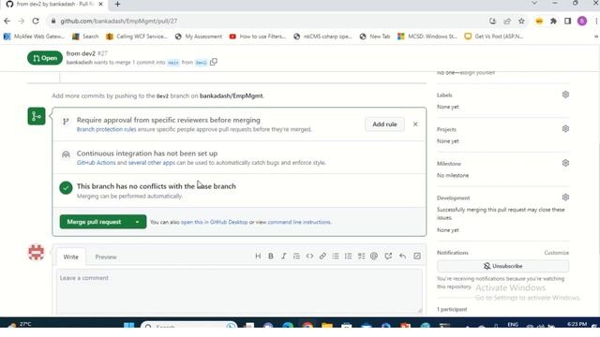Screen dimensions: 600x337
Task: Open the MCSD: Windows St... bookmark
Action: 427,37
